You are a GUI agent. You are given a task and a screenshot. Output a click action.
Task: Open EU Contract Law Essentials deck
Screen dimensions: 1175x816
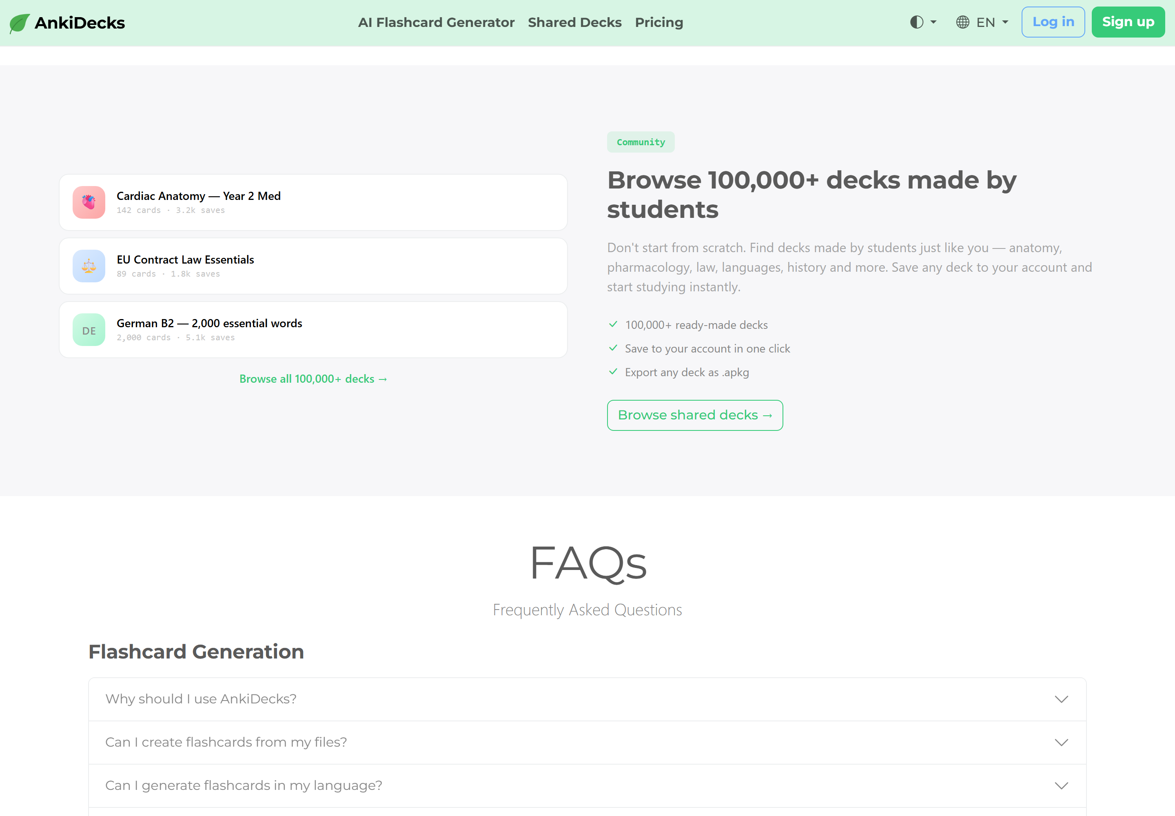pos(313,266)
